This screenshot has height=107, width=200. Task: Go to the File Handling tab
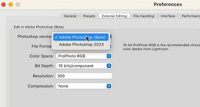pyautogui.click(x=144, y=16)
